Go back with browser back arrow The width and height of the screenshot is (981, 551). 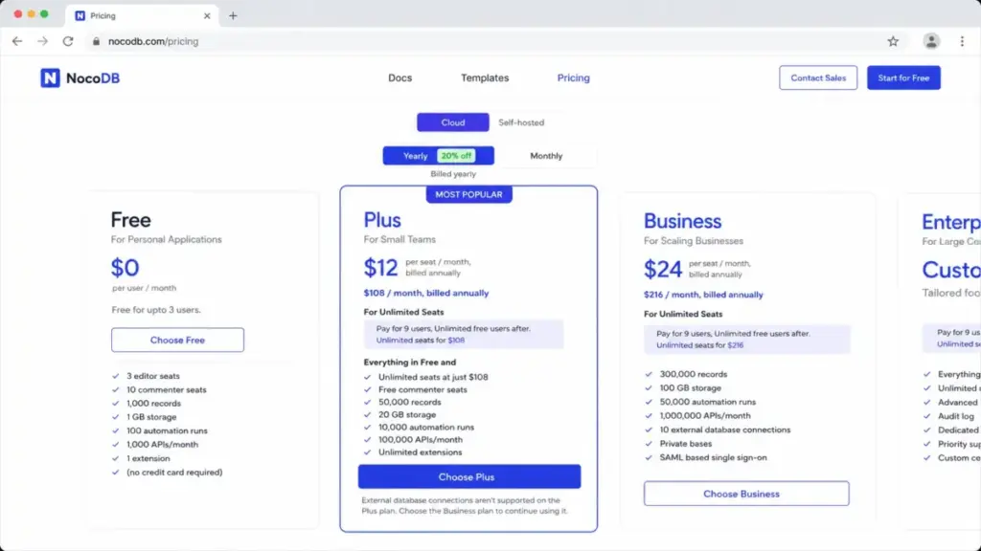click(17, 41)
